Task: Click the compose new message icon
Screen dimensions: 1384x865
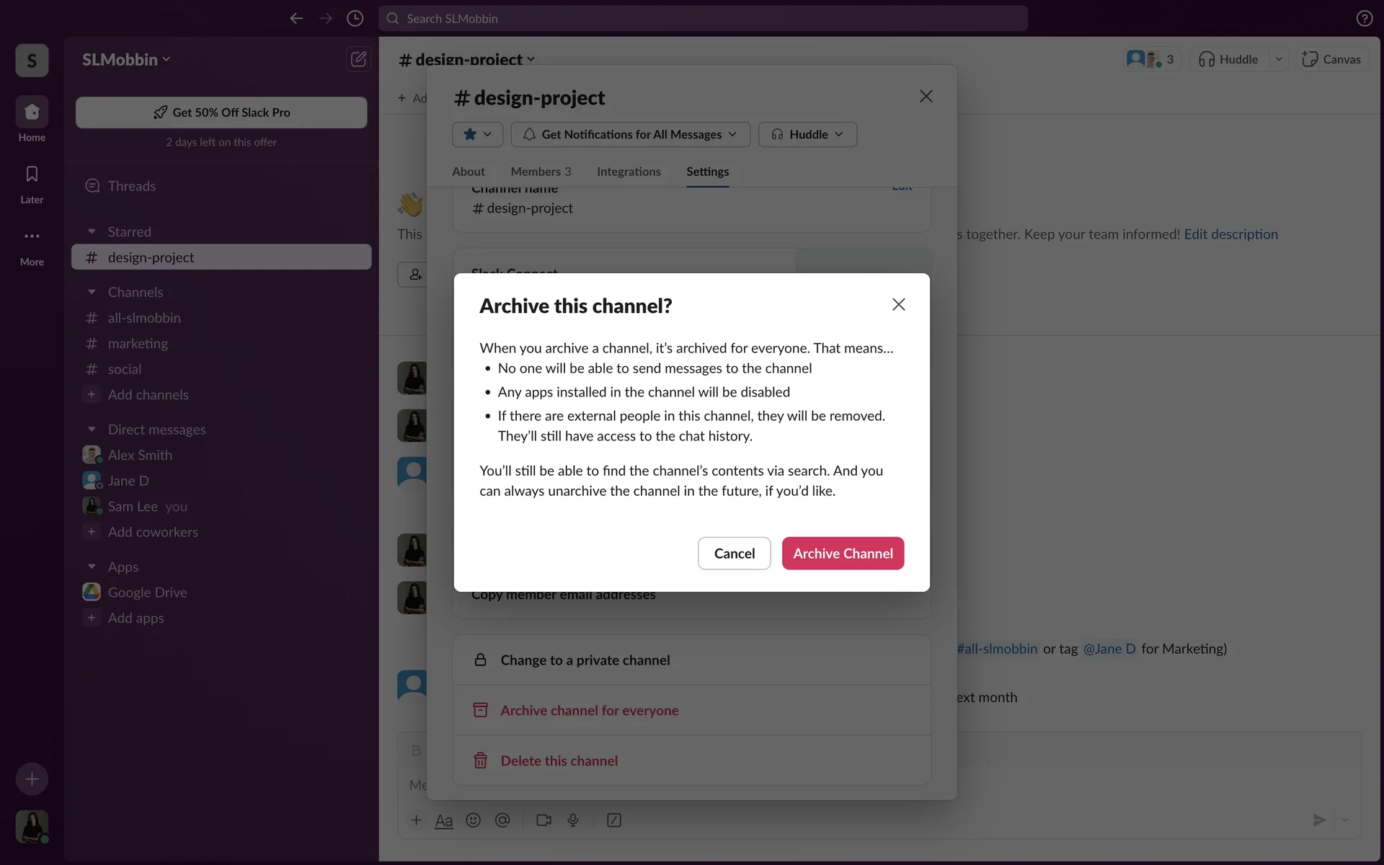Action: click(x=358, y=59)
